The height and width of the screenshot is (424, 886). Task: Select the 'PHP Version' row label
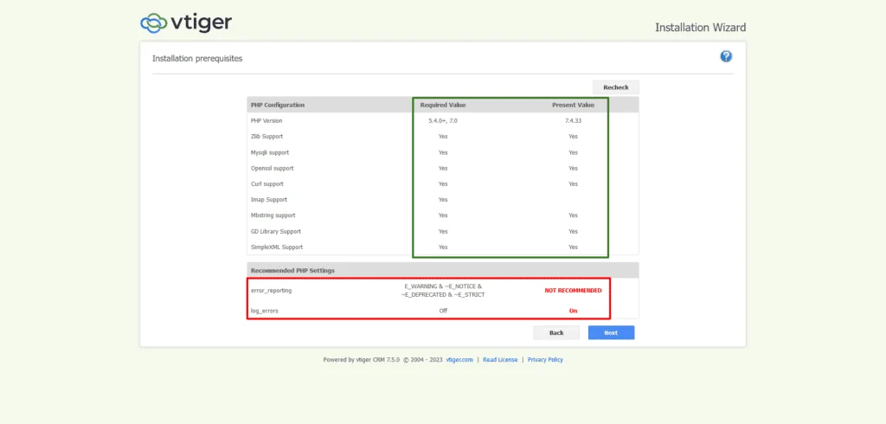[x=266, y=120]
